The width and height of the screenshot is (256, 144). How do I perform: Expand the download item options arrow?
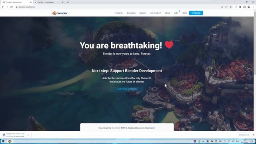[28, 135]
